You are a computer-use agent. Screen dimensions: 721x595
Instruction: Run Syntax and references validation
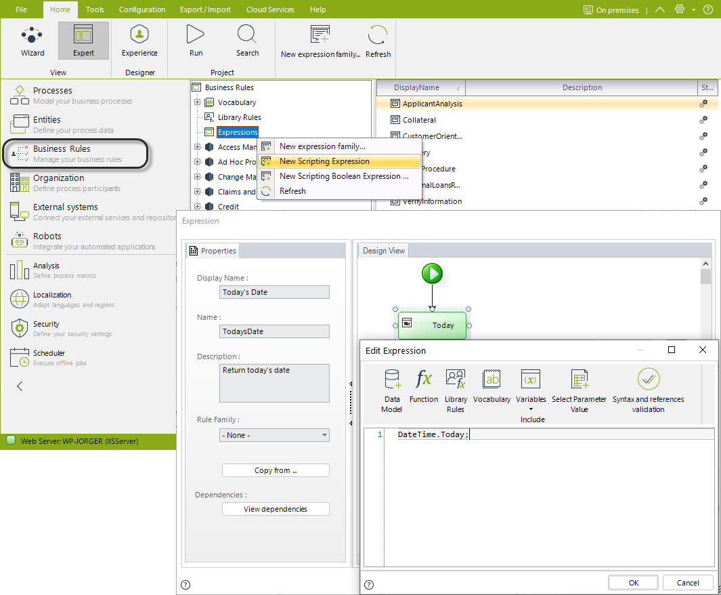pyautogui.click(x=648, y=391)
